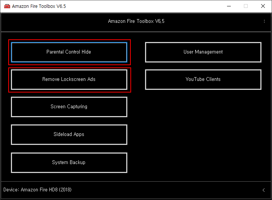272x200 pixels.
Task: Click the red toolbox app icon
Action: coord(7,6)
